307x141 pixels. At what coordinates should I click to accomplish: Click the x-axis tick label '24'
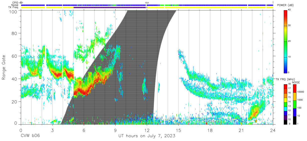tap(273, 130)
